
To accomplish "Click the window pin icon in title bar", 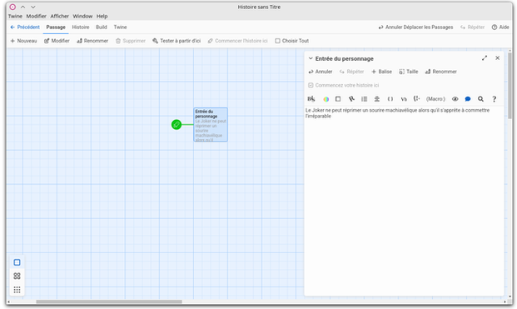I will pyautogui.click(x=12, y=7).
